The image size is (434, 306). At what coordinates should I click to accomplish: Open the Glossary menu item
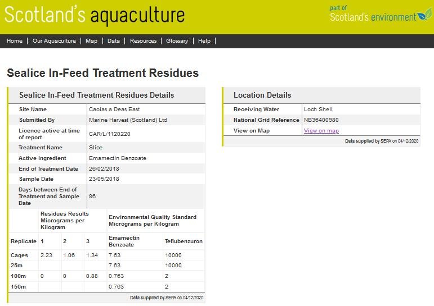coord(177,41)
